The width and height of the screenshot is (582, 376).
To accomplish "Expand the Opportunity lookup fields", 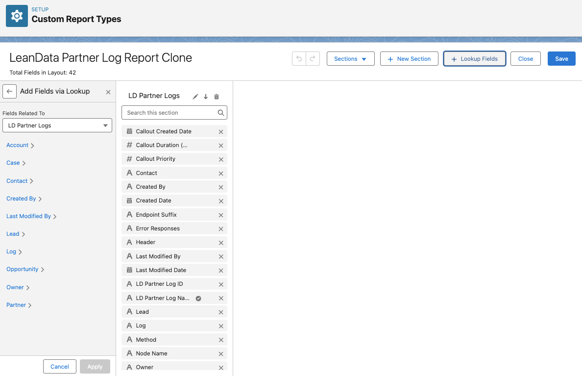I will (x=25, y=269).
